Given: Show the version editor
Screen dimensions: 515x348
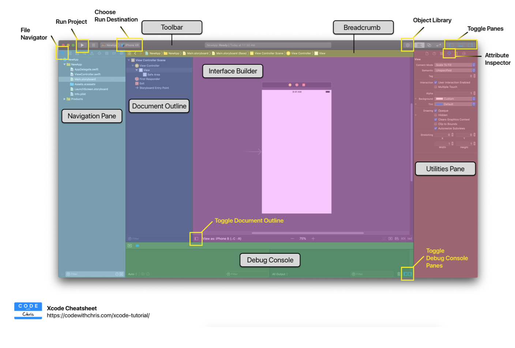Looking at the screenshot, I should click(x=439, y=45).
